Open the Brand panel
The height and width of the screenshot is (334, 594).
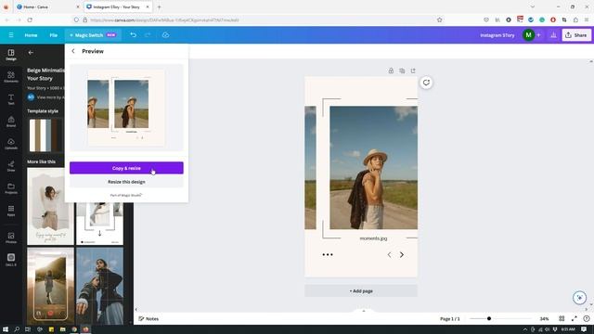(11, 122)
